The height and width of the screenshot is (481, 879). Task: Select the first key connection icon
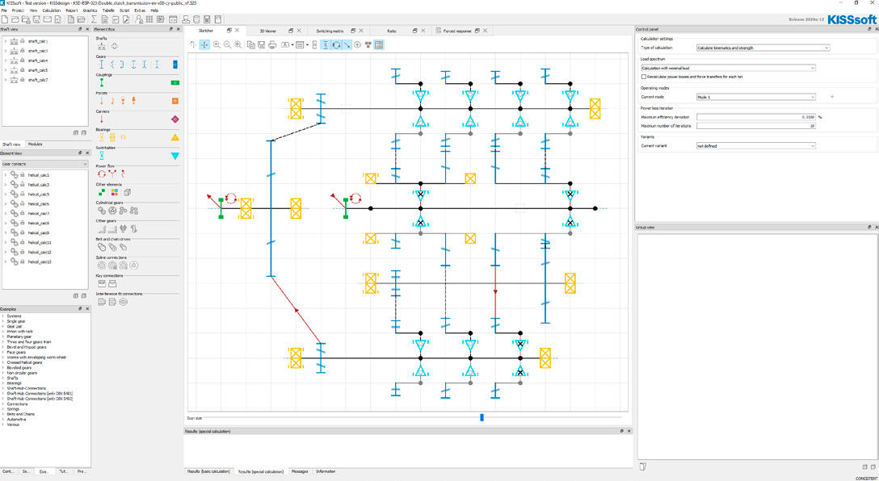(102, 284)
